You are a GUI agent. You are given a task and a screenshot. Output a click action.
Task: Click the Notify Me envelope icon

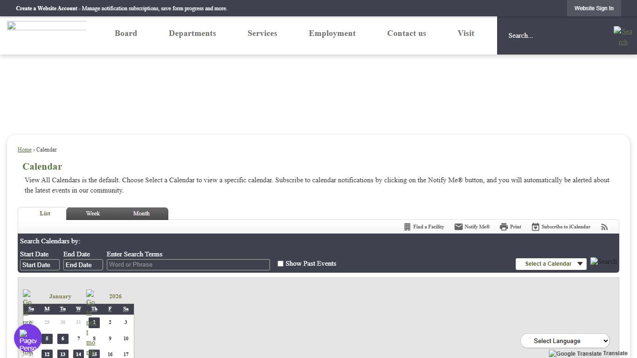(x=458, y=227)
